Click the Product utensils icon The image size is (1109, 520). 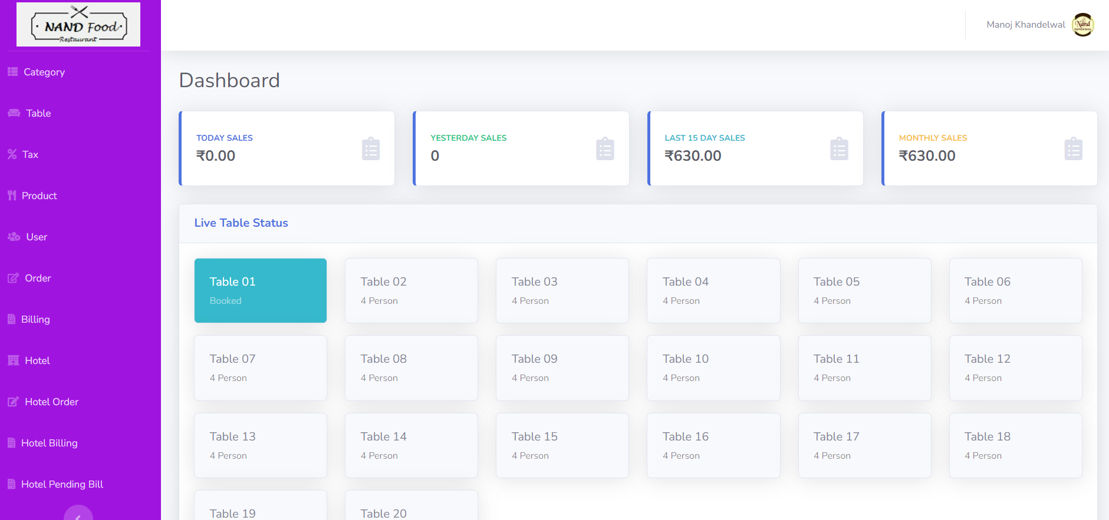coord(12,196)
